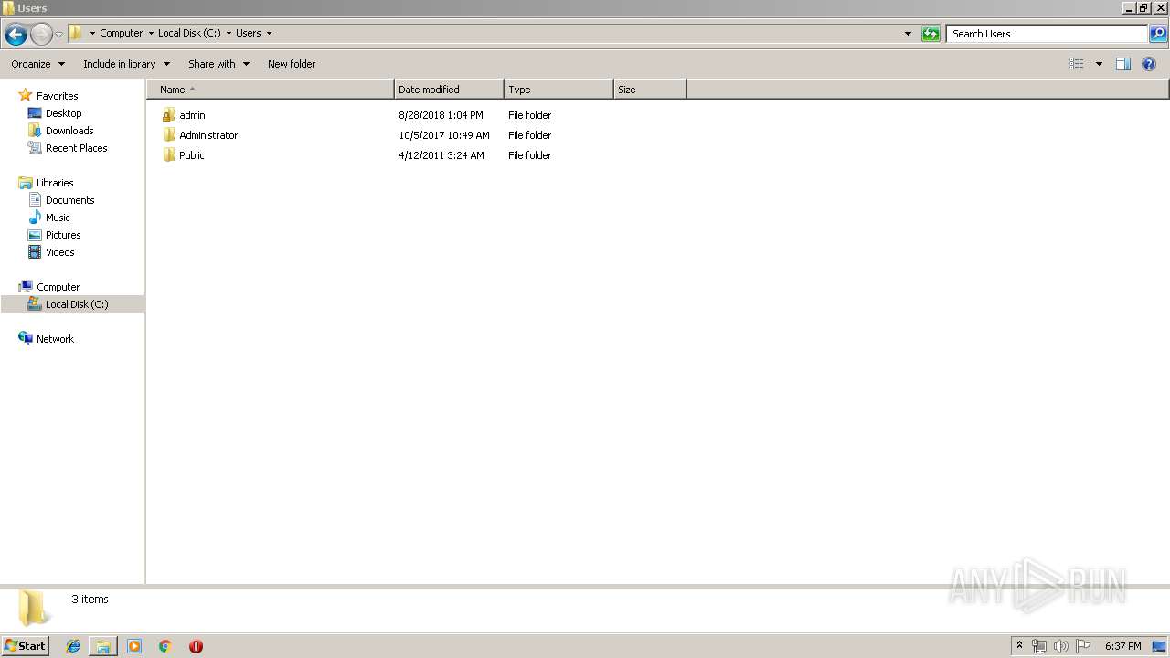
Task: Open Recent Places in Favorites
Action: (76, 148)
